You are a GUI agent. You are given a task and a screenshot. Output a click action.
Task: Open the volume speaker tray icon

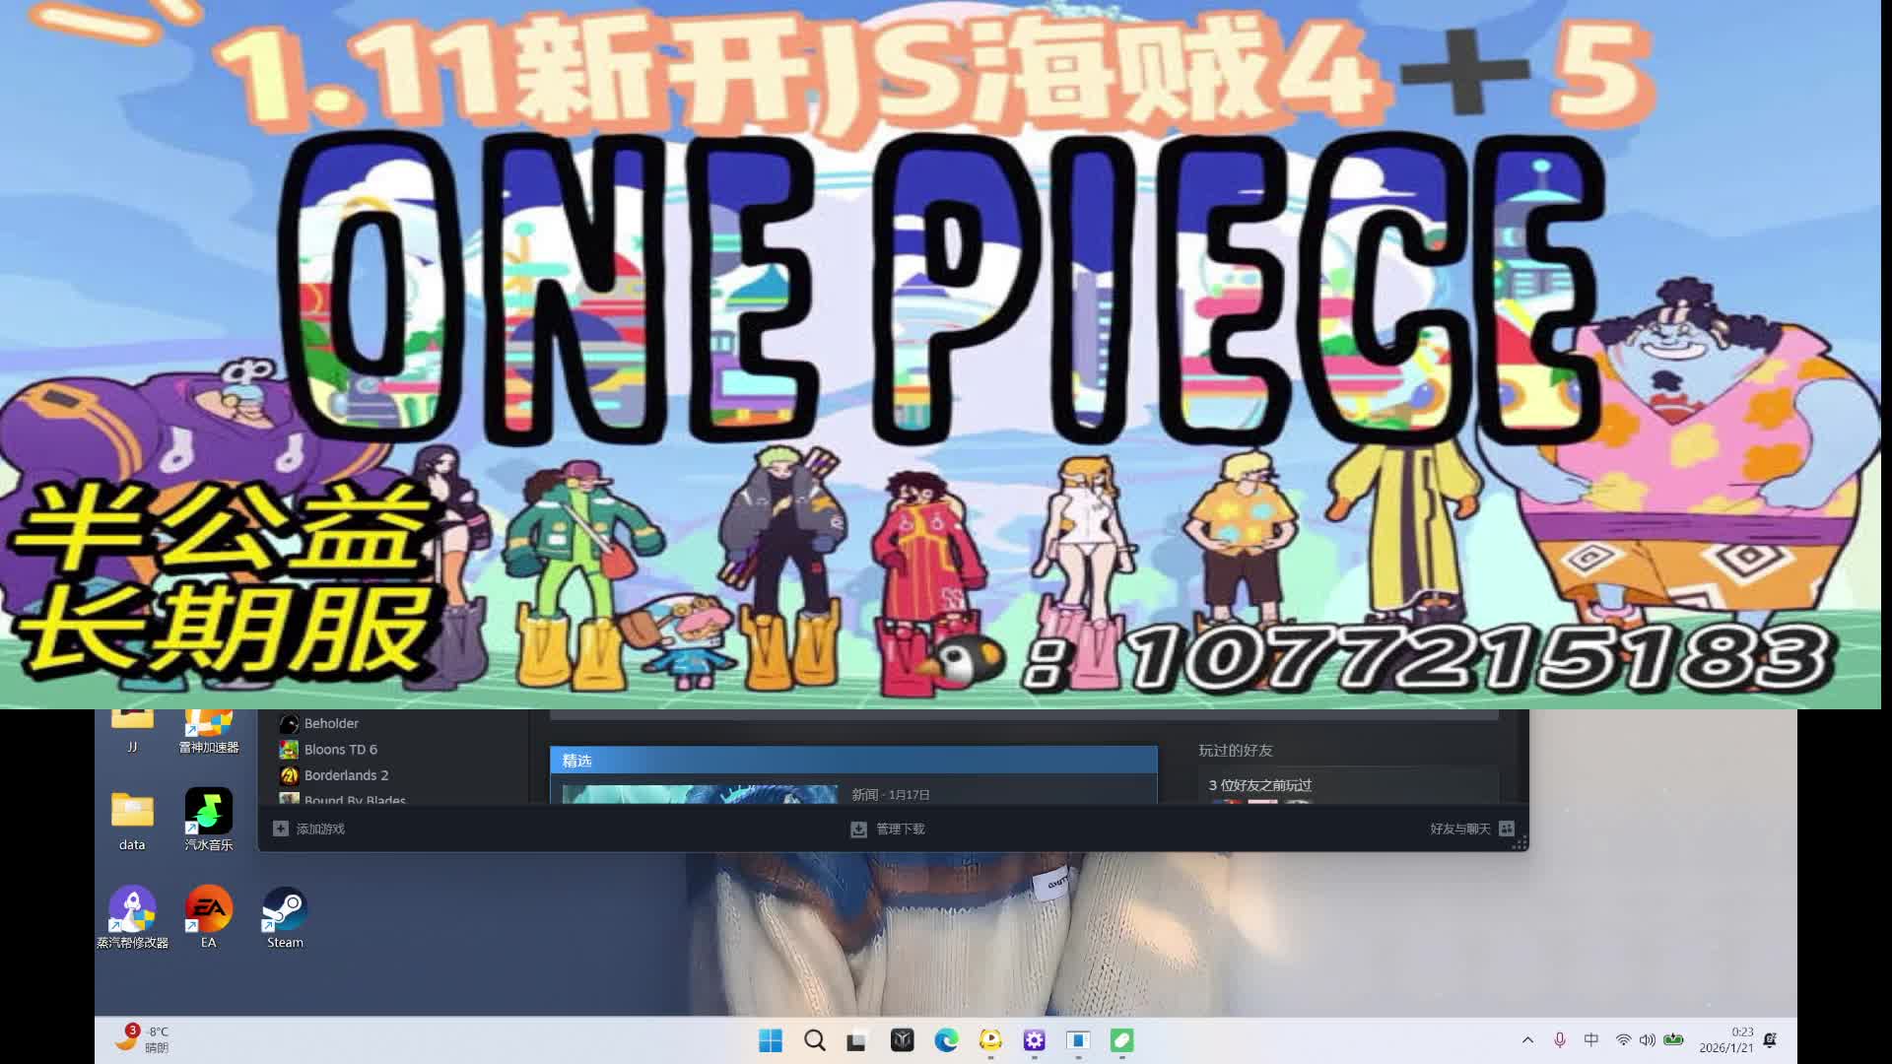1647,1040
